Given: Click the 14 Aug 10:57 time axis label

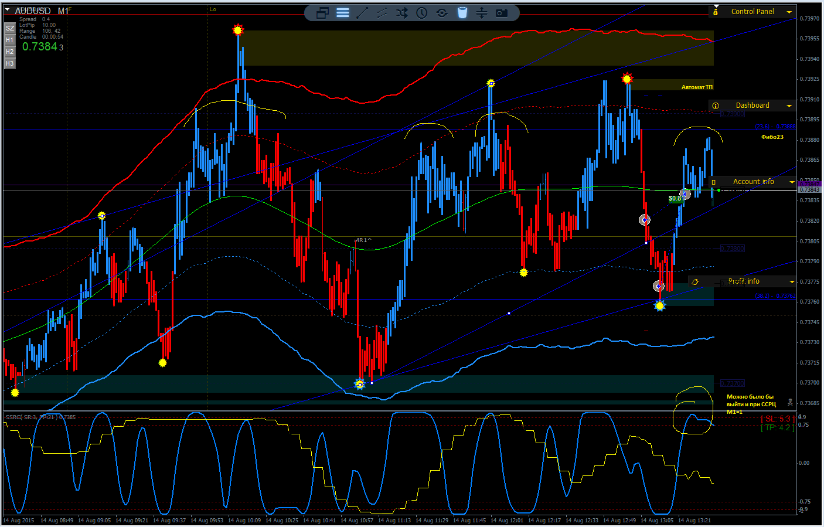Looking at the screenshot, I should click(357, 521).
